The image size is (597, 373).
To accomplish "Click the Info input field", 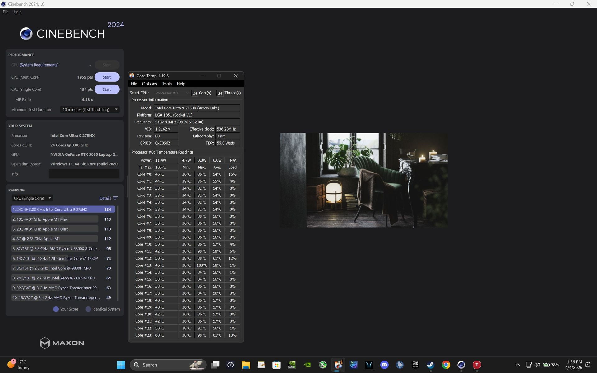I will tap(84, 174).
